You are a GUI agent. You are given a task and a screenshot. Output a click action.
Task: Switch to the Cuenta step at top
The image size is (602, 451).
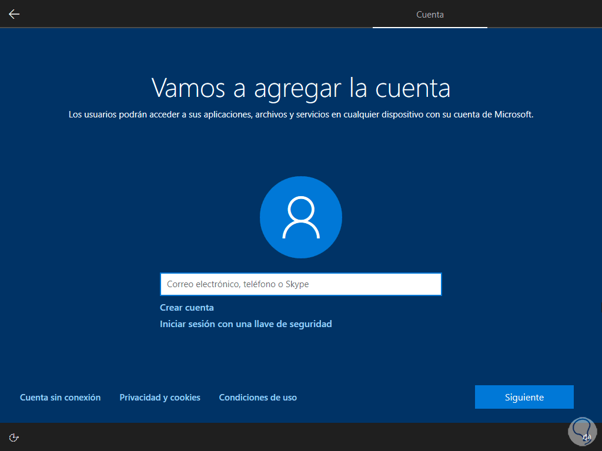coord(430,14)
